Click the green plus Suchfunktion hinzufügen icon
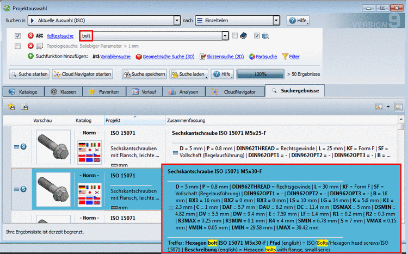 pos(30,56)
